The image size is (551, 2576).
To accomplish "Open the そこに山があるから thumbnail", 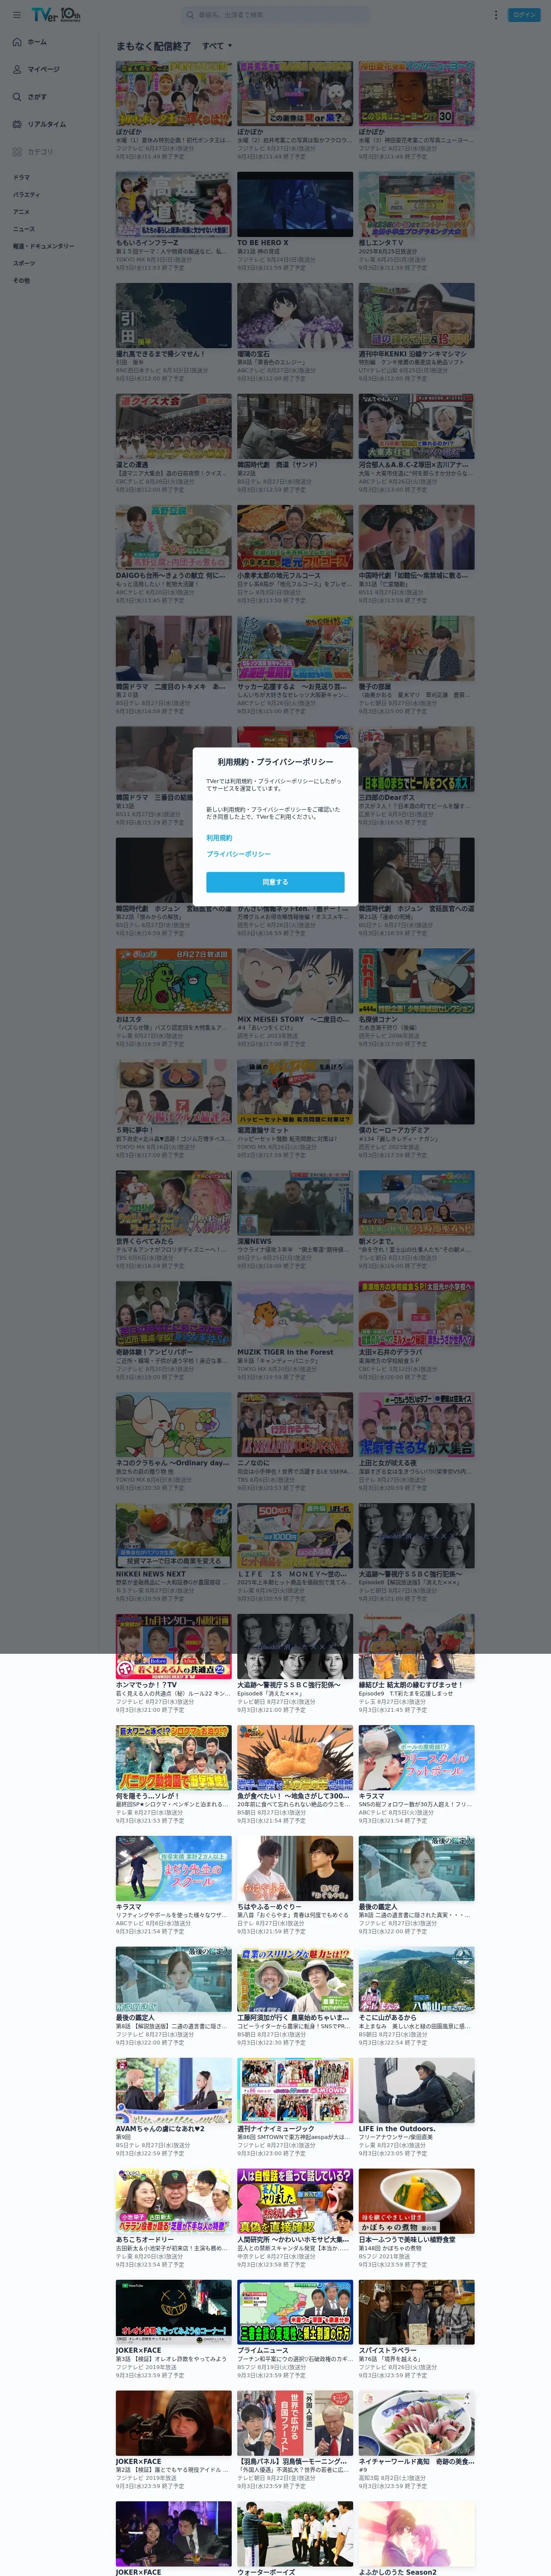I will tap(417, 1979).
